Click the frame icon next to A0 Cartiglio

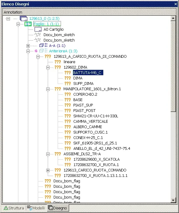pyautogui.click(x=38, y=29)
